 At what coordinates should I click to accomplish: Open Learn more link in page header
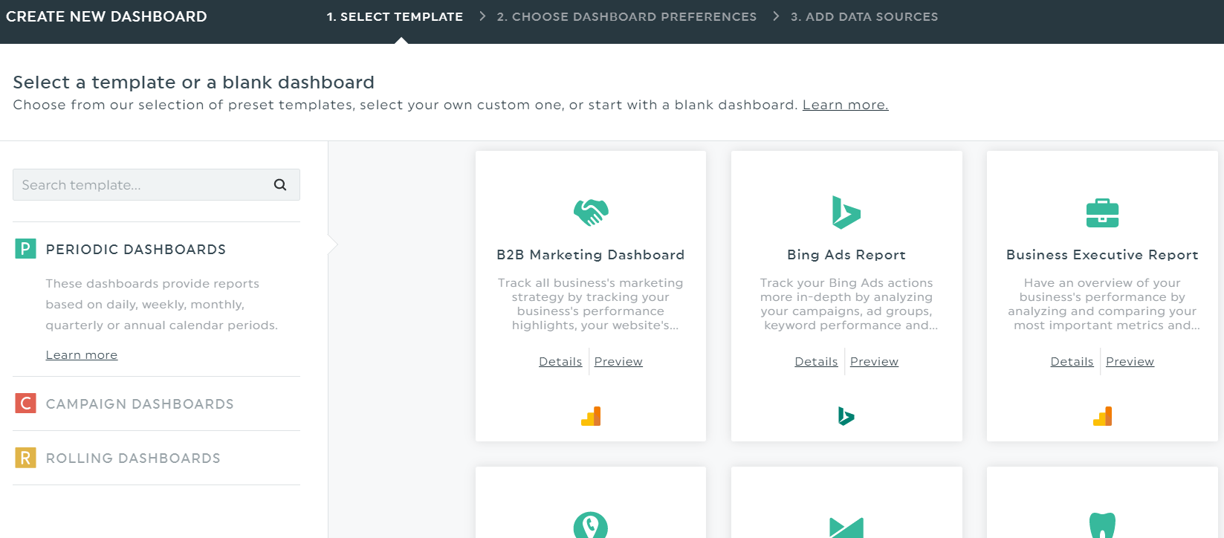click(x=845, y=105)
